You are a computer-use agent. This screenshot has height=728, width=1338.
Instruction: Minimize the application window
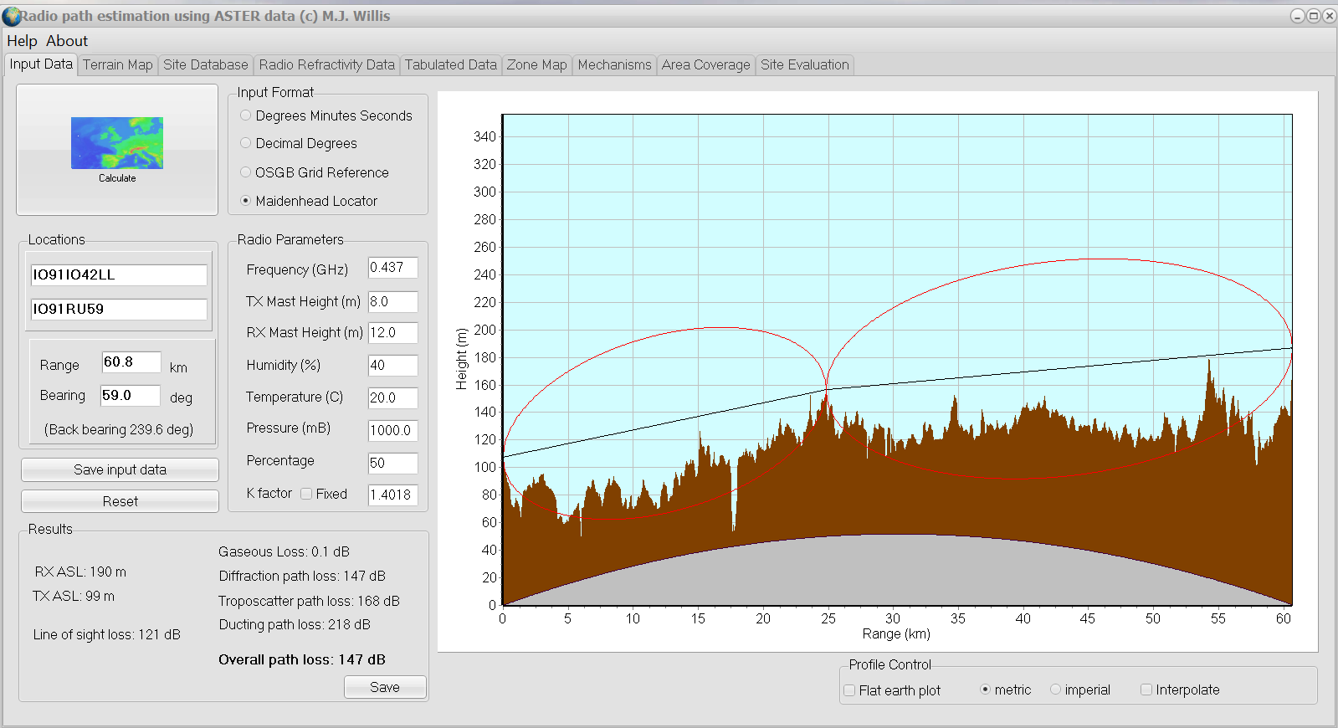(1297, 16)
